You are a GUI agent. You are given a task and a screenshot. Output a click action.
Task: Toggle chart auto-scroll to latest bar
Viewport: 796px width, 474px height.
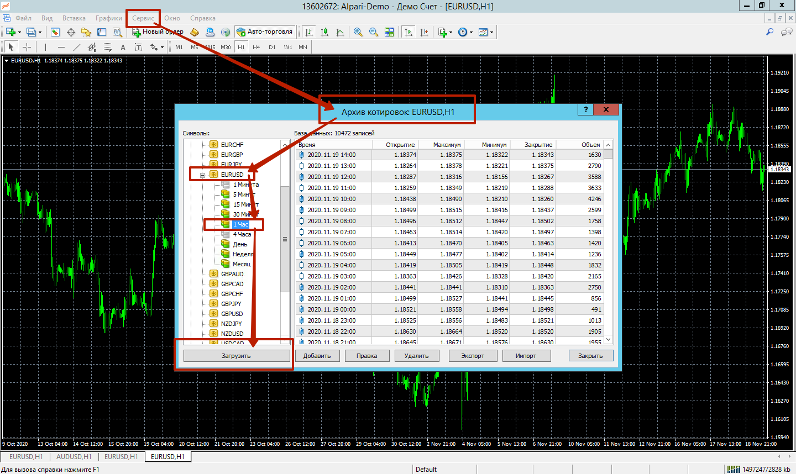point(409,32)
